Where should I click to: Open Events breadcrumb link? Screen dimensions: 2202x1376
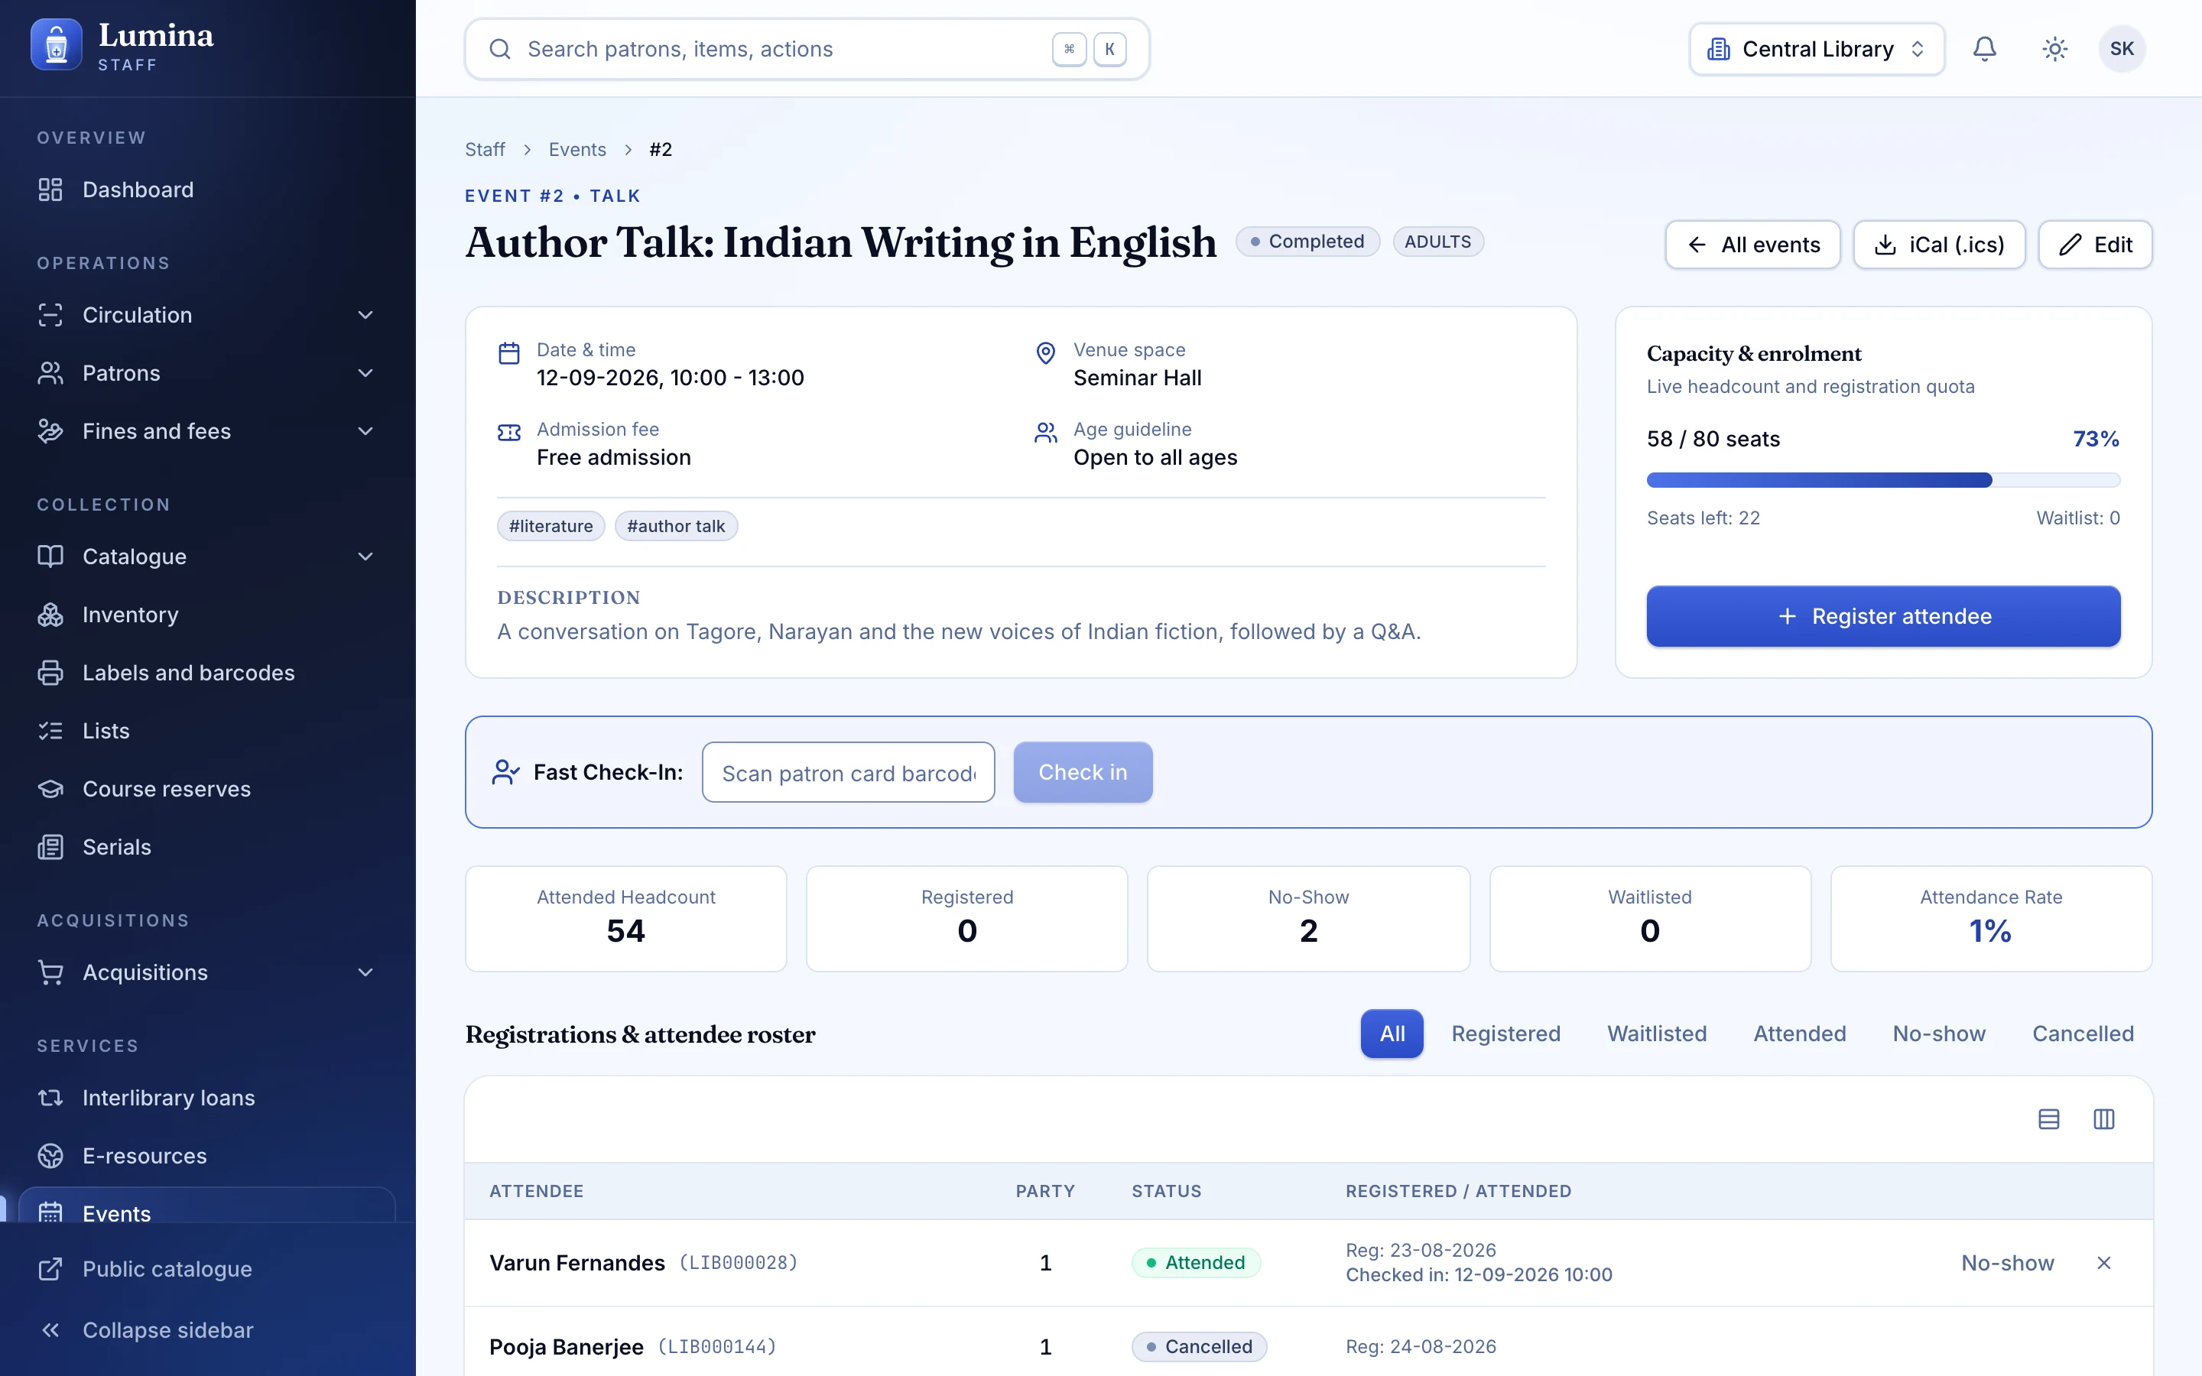[577, 149]
